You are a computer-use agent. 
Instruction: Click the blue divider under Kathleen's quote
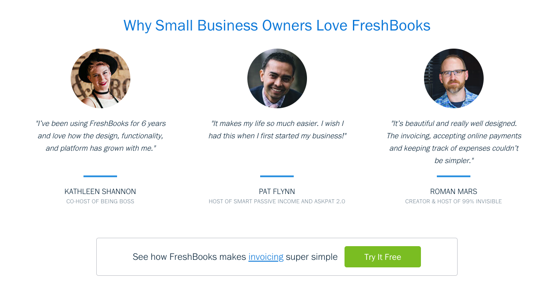(100, 176)
